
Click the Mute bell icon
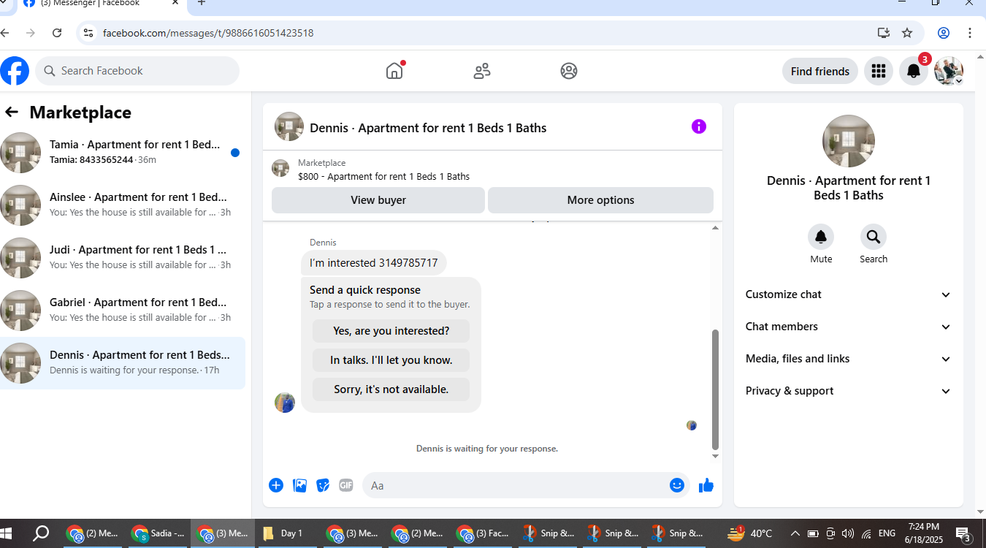[x=821, y=237]
